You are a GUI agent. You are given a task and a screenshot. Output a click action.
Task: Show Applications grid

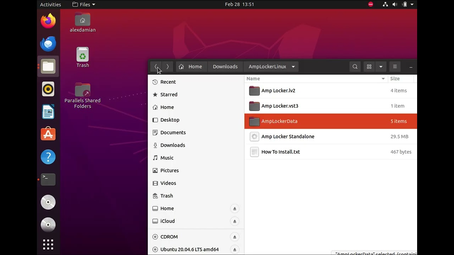pyautogui.click(x=48, y=244)
